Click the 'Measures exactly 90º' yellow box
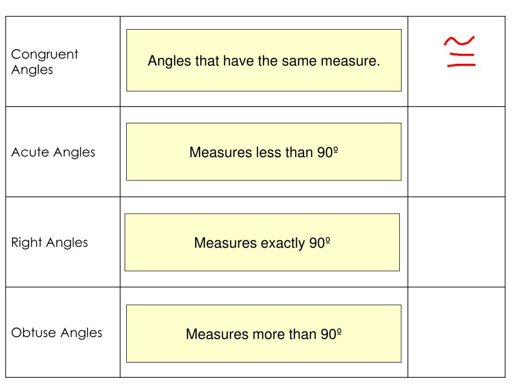Screen dimensions: 515x386 [x=262, y=242]
